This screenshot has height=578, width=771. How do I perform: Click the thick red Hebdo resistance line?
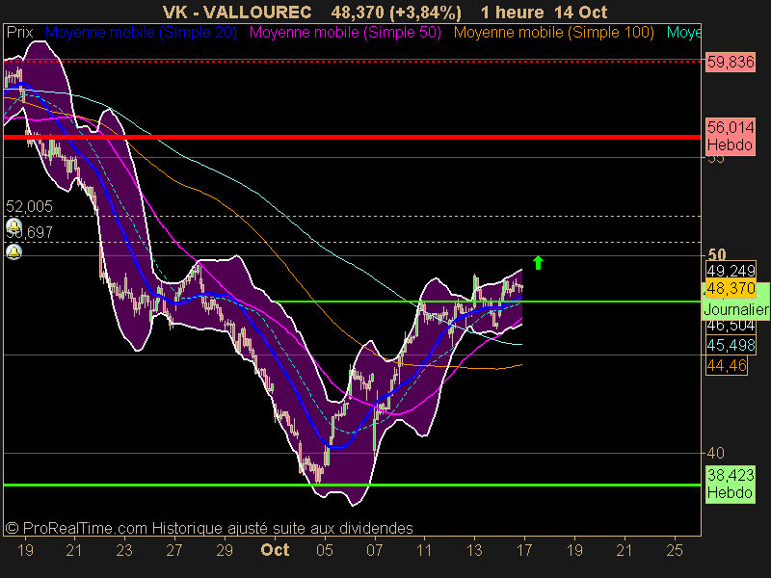point(352,137)
